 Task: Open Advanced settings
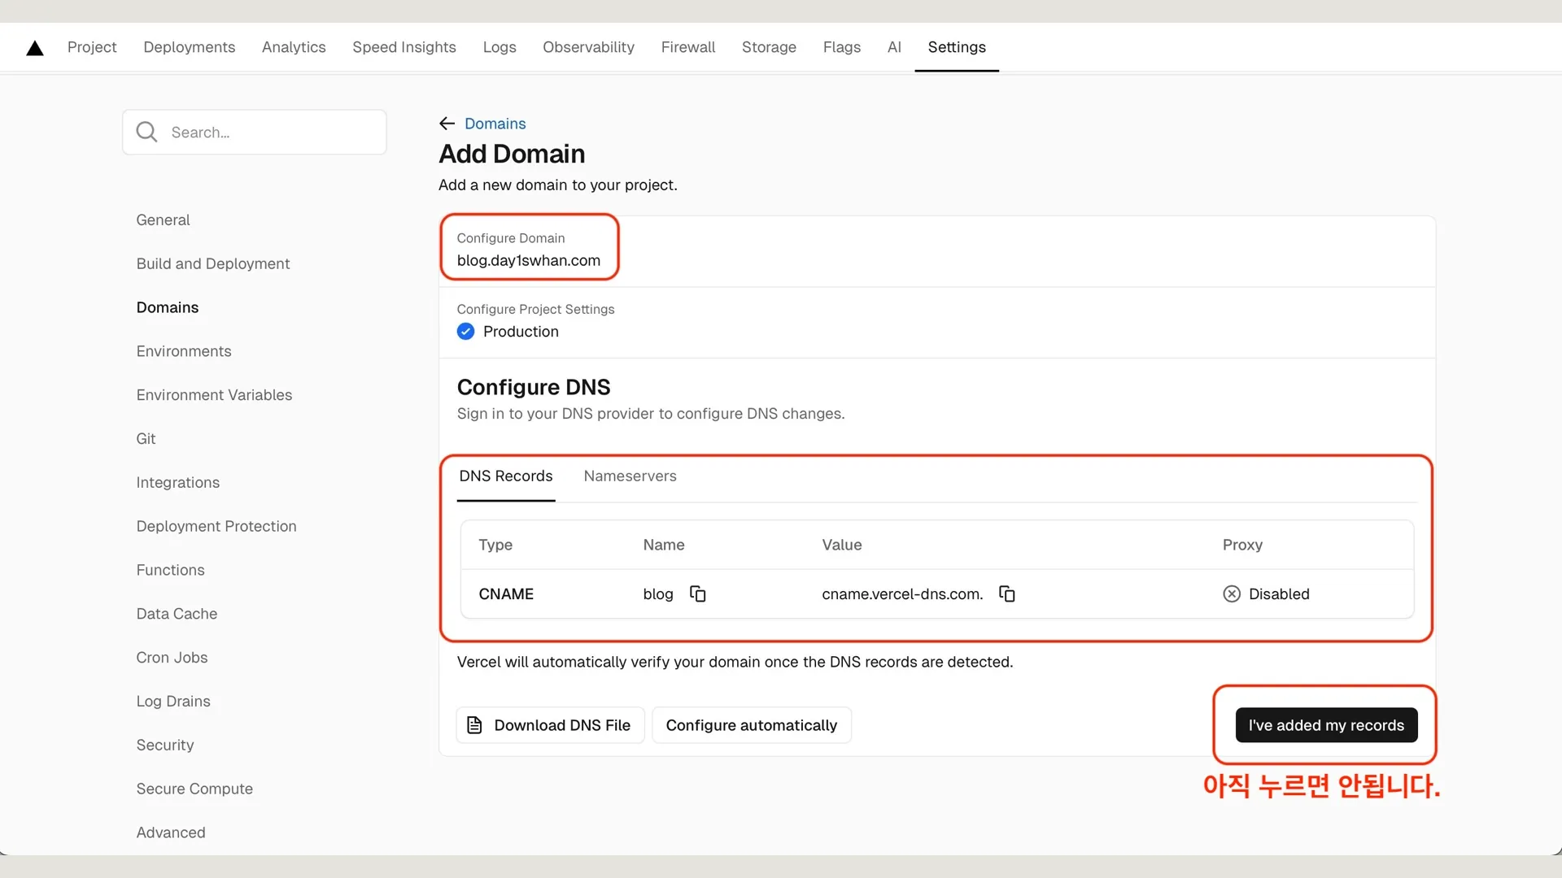(x=171, y=832)
